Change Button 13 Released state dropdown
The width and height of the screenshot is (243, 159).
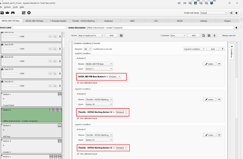(x=122, y=148)
